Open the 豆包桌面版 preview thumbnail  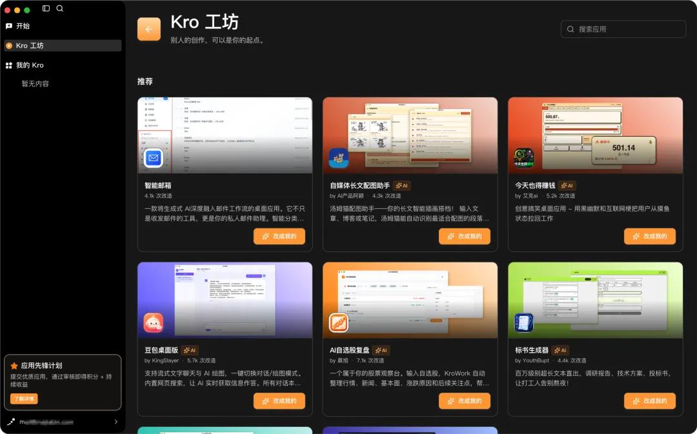[225, 301]
